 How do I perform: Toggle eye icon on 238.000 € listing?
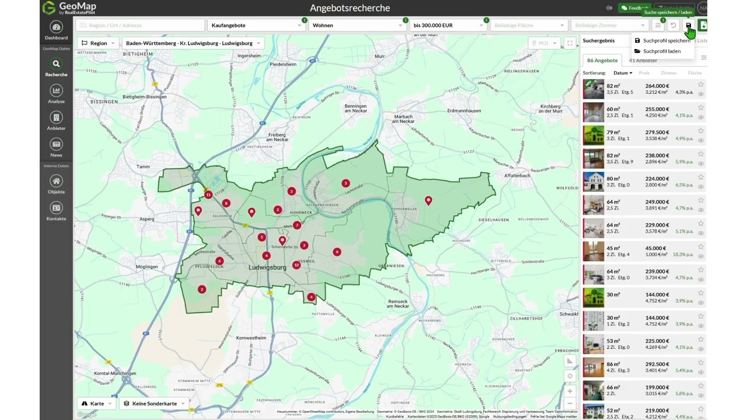(701, 163)
